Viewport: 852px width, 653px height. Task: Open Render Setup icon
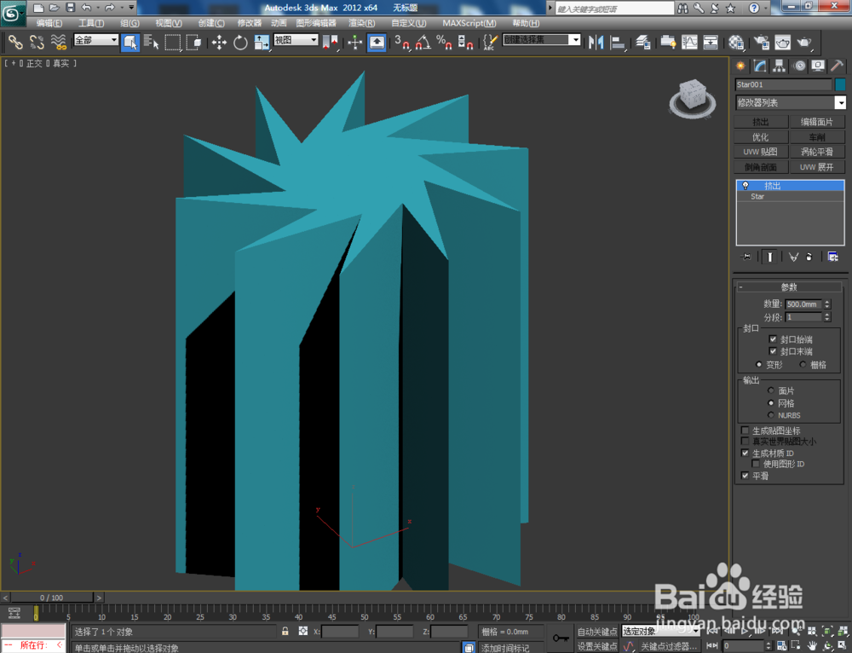click(761, 43)
